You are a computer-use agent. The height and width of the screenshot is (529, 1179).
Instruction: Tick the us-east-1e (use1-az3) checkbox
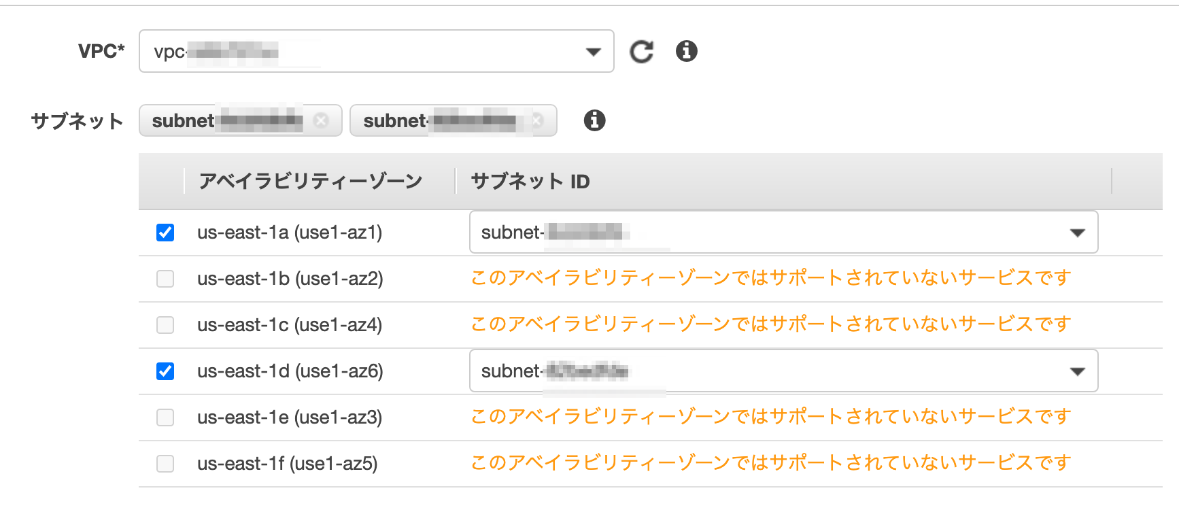pos(165,417)
